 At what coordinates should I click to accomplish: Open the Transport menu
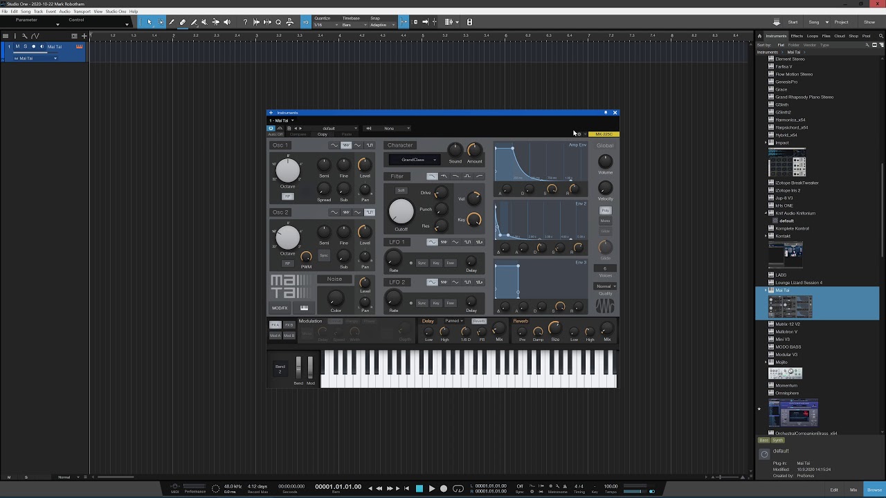coord(82,12)
